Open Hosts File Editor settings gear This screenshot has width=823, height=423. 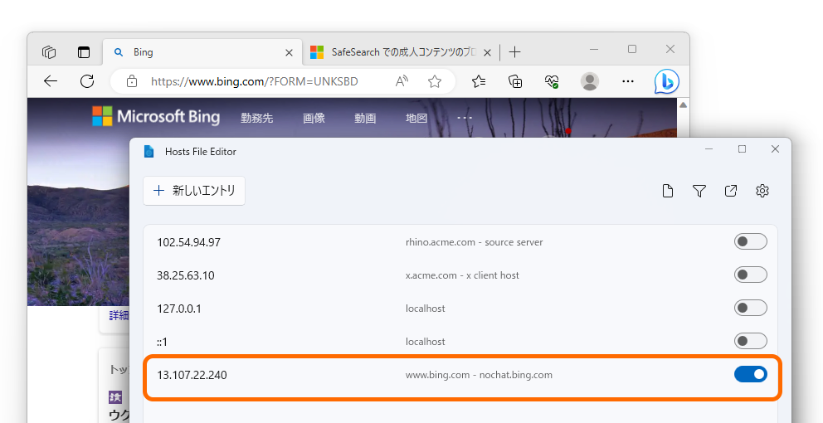(x=762, y=191)
